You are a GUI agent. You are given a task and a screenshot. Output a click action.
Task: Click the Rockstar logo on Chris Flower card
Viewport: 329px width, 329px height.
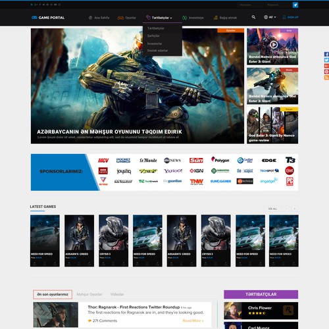288,311
